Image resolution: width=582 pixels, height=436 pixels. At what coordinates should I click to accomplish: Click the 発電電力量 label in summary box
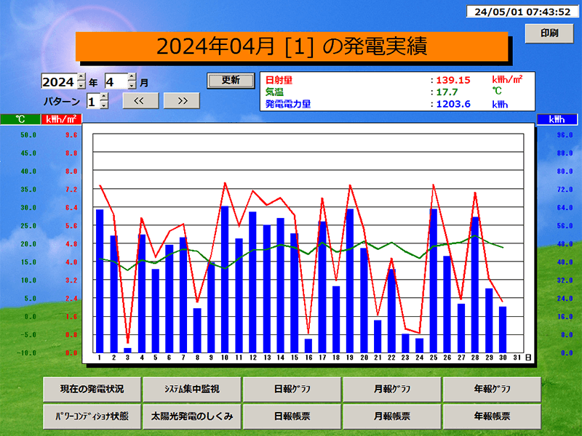288,104
